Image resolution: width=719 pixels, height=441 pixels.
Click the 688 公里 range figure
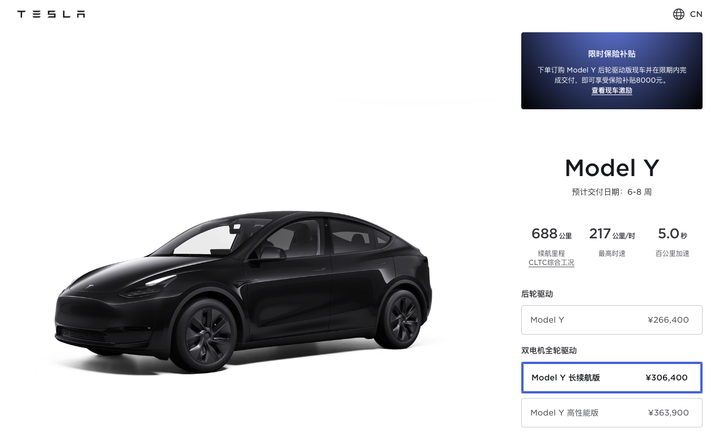551,234
